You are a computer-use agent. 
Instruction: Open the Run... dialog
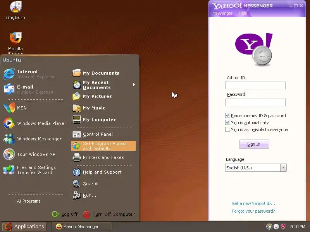tap(84, 195)
